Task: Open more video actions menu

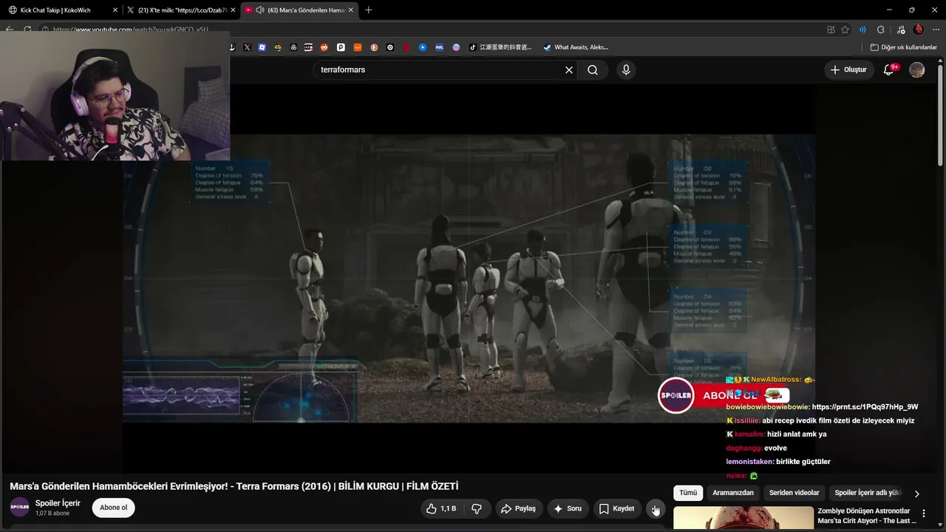Action: pyautogui.click(x=655, y=508)
